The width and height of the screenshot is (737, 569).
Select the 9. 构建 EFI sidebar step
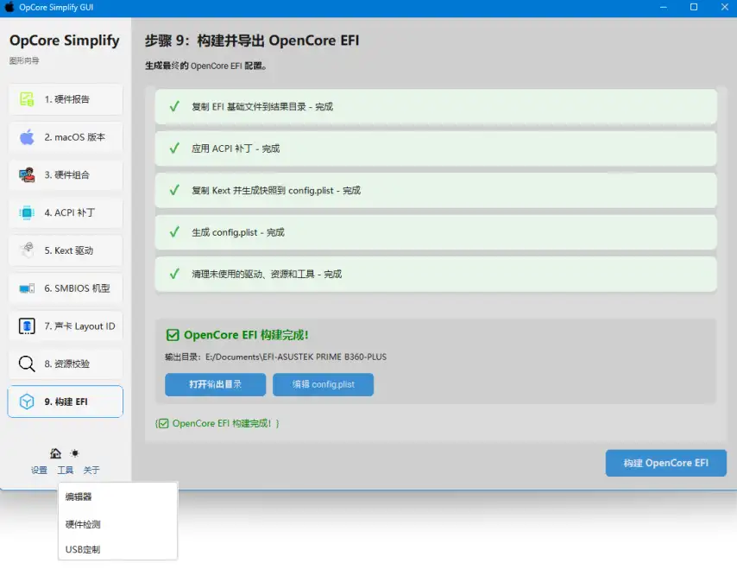(66, 401)
